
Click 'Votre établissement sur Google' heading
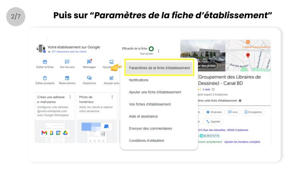74,47
